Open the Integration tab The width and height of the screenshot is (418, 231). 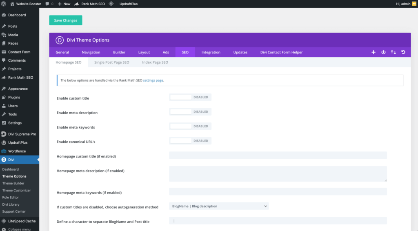[211, 52]
